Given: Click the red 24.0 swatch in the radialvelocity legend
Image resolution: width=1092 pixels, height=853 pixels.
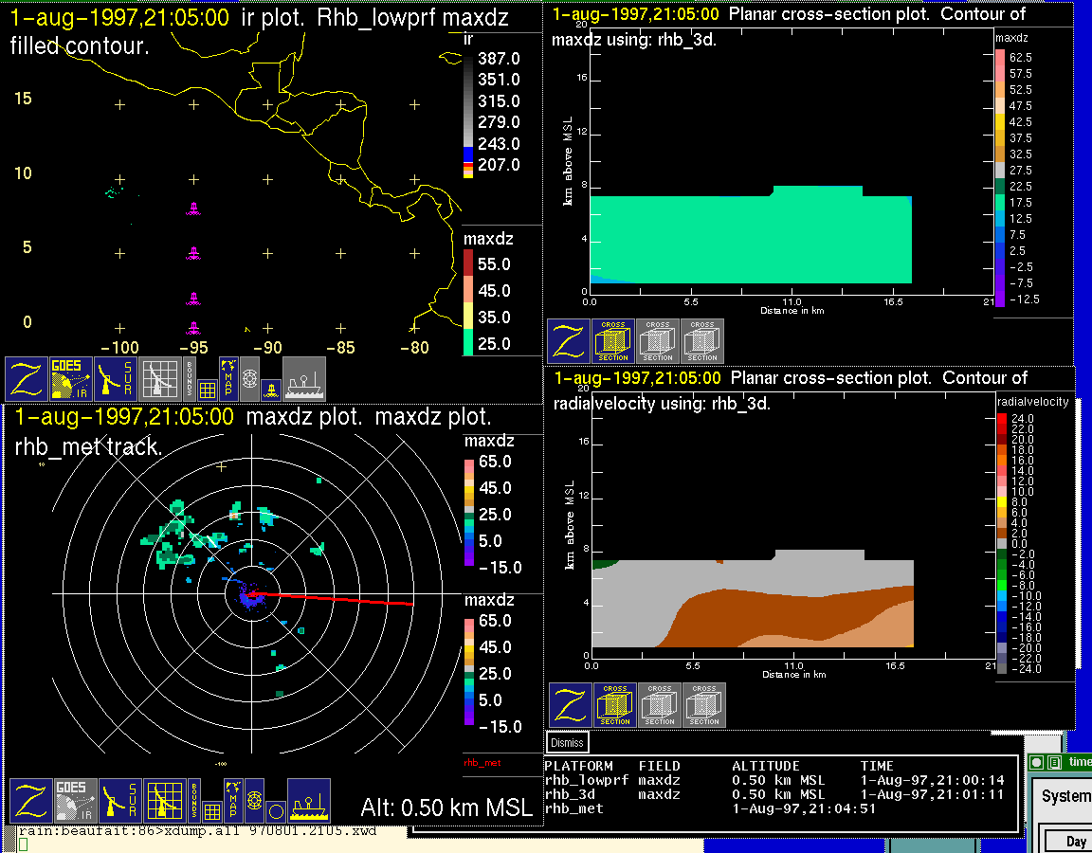Looking at the screenshot, I should [x=1002, y=418].
